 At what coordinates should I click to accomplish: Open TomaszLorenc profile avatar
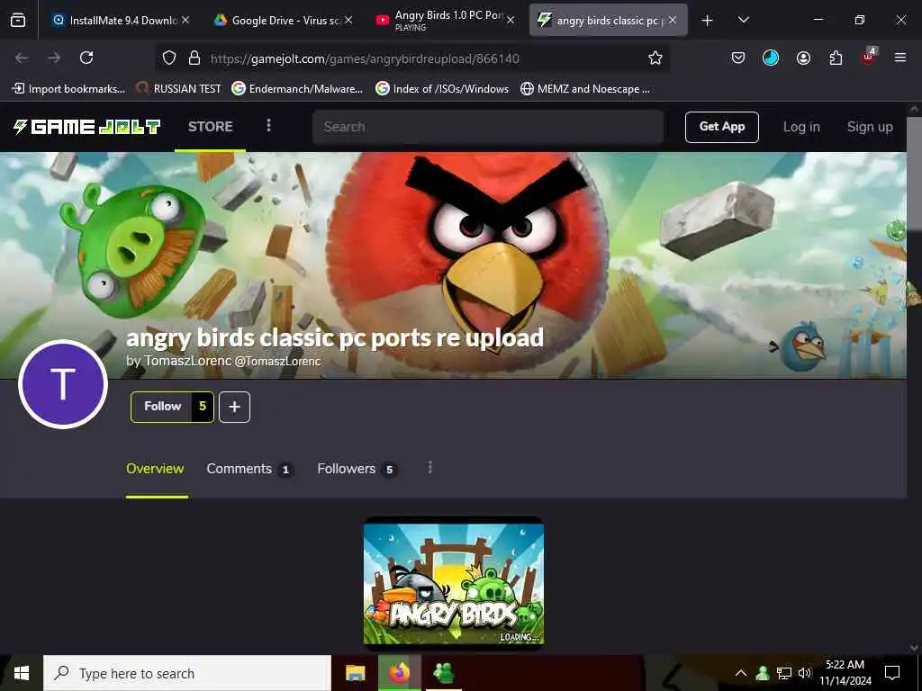63,384
